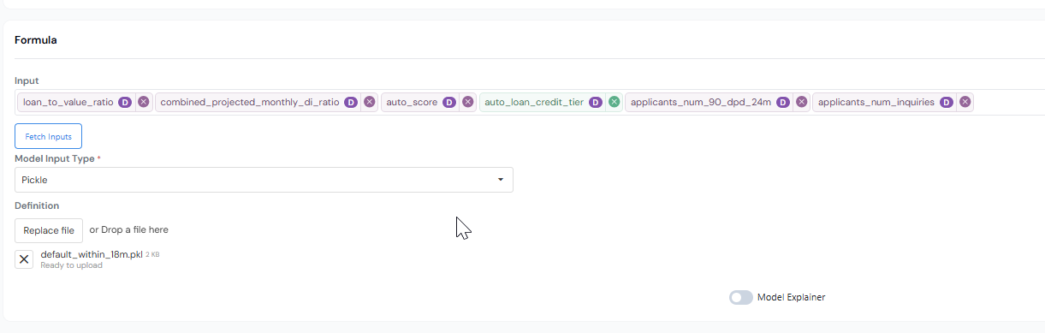Viewport: 1045px width, 333px height.
Task: Click the Ready to upload status text
Action: point(71,265)
